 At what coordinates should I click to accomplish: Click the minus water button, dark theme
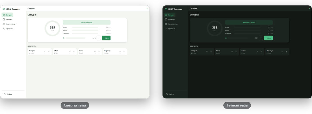(x=261, y=38)
